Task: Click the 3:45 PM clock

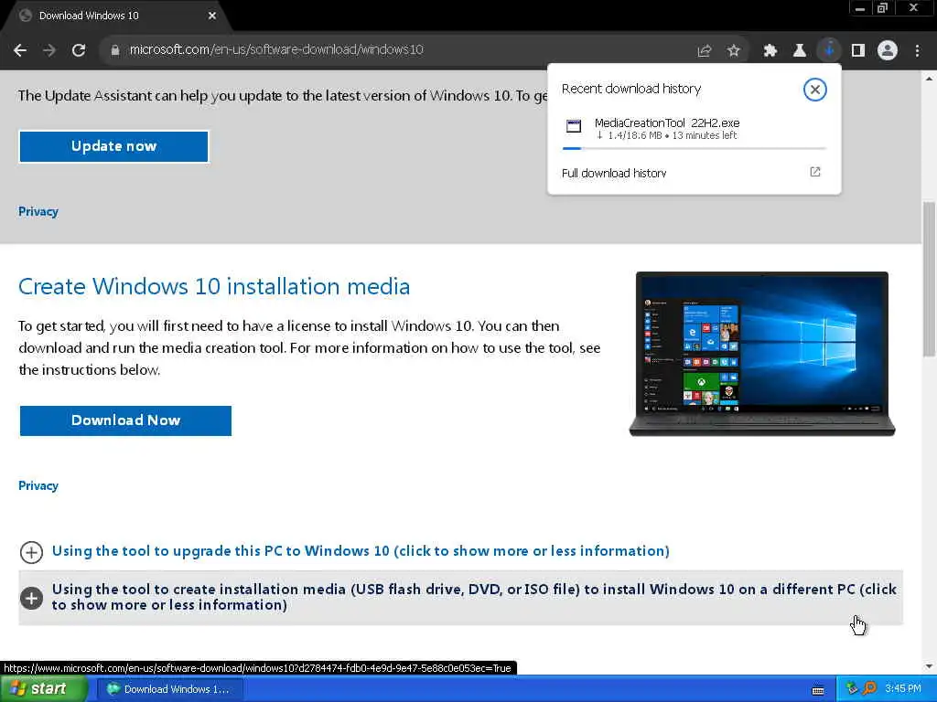Action: coord(903,688)
